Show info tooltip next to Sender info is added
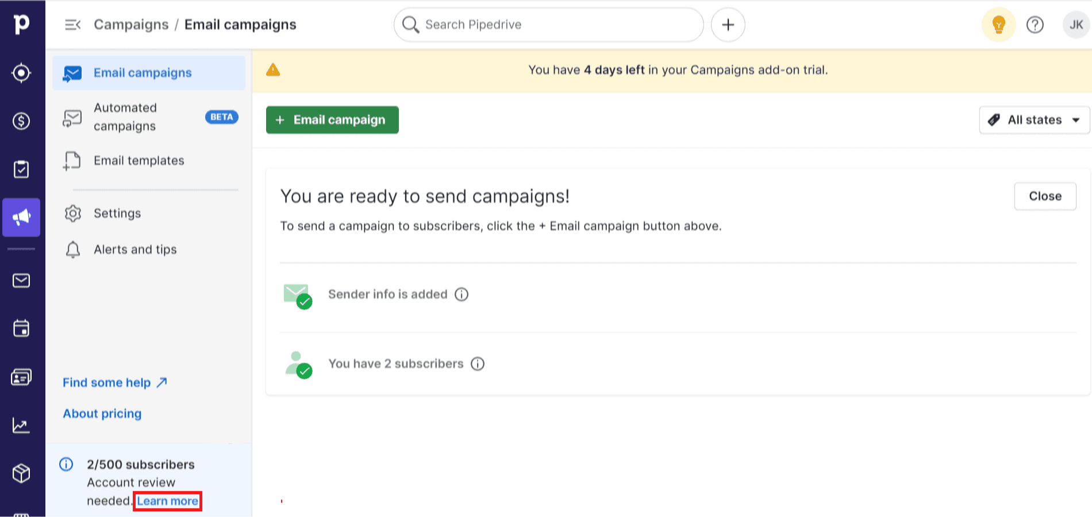 pyautogui.click(x=462, y=294)
